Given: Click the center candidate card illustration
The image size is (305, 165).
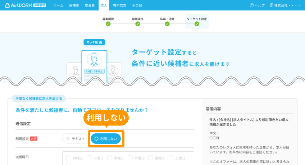Looking at the screenshot, I should click(94, 66).
